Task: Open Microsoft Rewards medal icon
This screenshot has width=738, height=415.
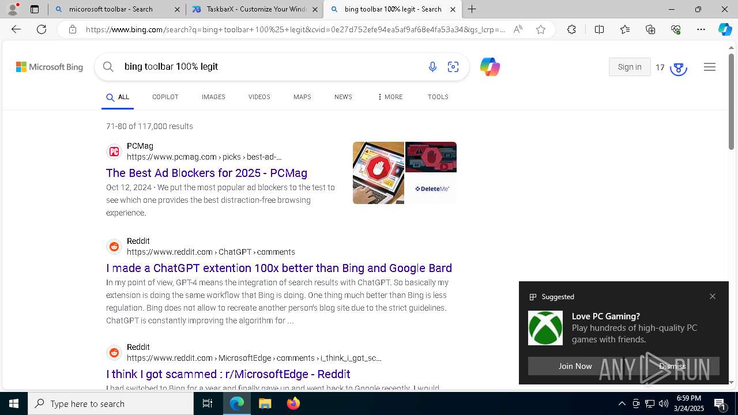Action: pyautogui.click(x=679, y=68)
